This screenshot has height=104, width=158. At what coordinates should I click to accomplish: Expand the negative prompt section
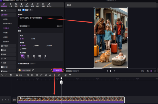tap(27, 64)
